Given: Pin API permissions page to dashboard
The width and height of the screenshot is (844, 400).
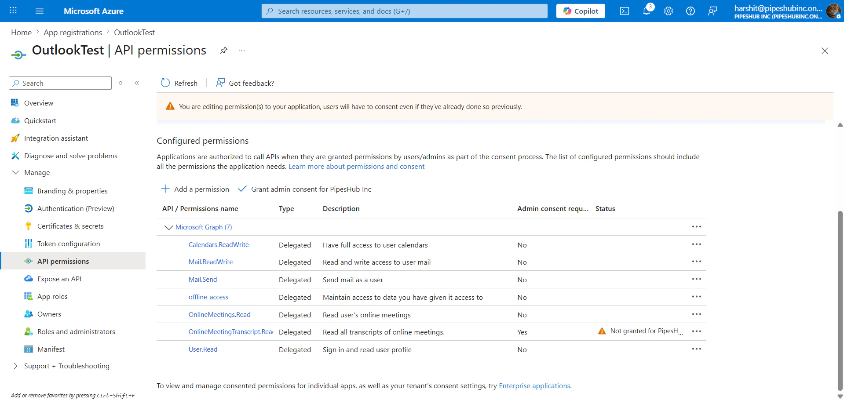Looking at the screenshot, I should (x=223, y=50).
